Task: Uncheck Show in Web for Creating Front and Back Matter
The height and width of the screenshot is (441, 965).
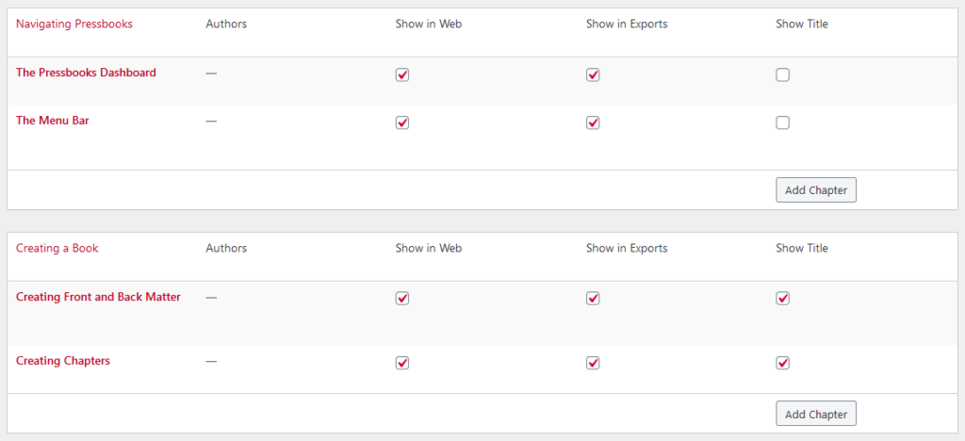Action: (x=402, y=299)
